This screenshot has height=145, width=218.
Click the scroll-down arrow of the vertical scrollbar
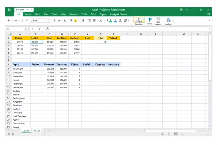pos(210,127)
